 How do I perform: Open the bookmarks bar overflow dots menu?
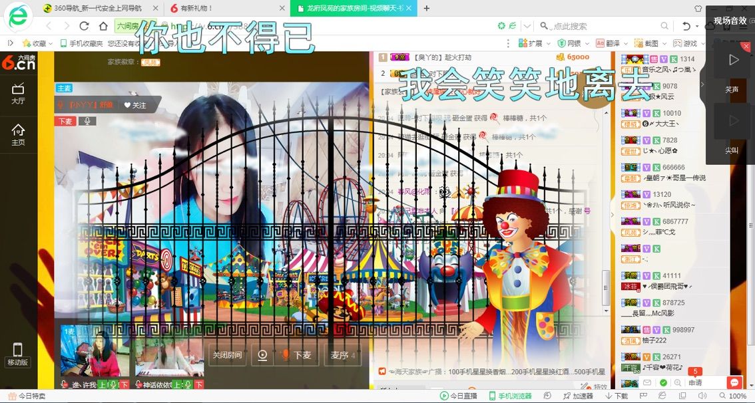click(508, 43)
